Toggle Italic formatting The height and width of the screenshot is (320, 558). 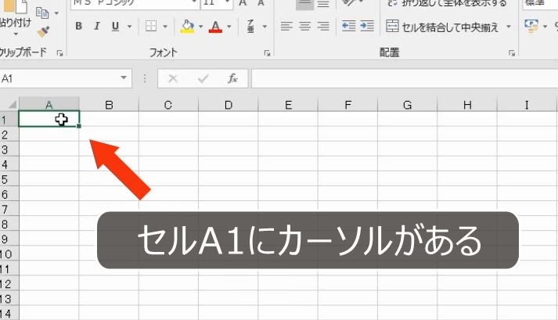tap(97, 26)
